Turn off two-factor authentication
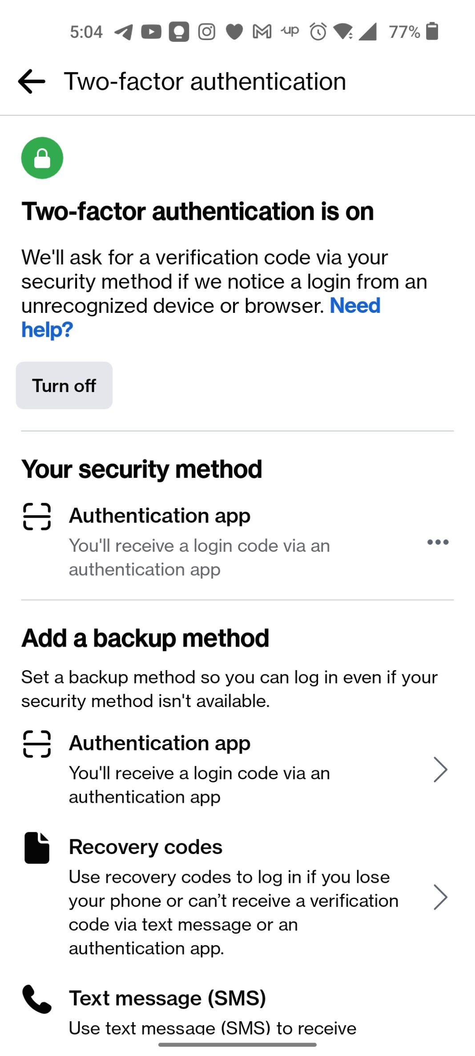Screen dimensions: 475x1056 point(64,385)
